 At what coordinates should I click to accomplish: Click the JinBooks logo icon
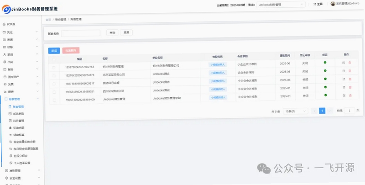(x=6, y=9)
